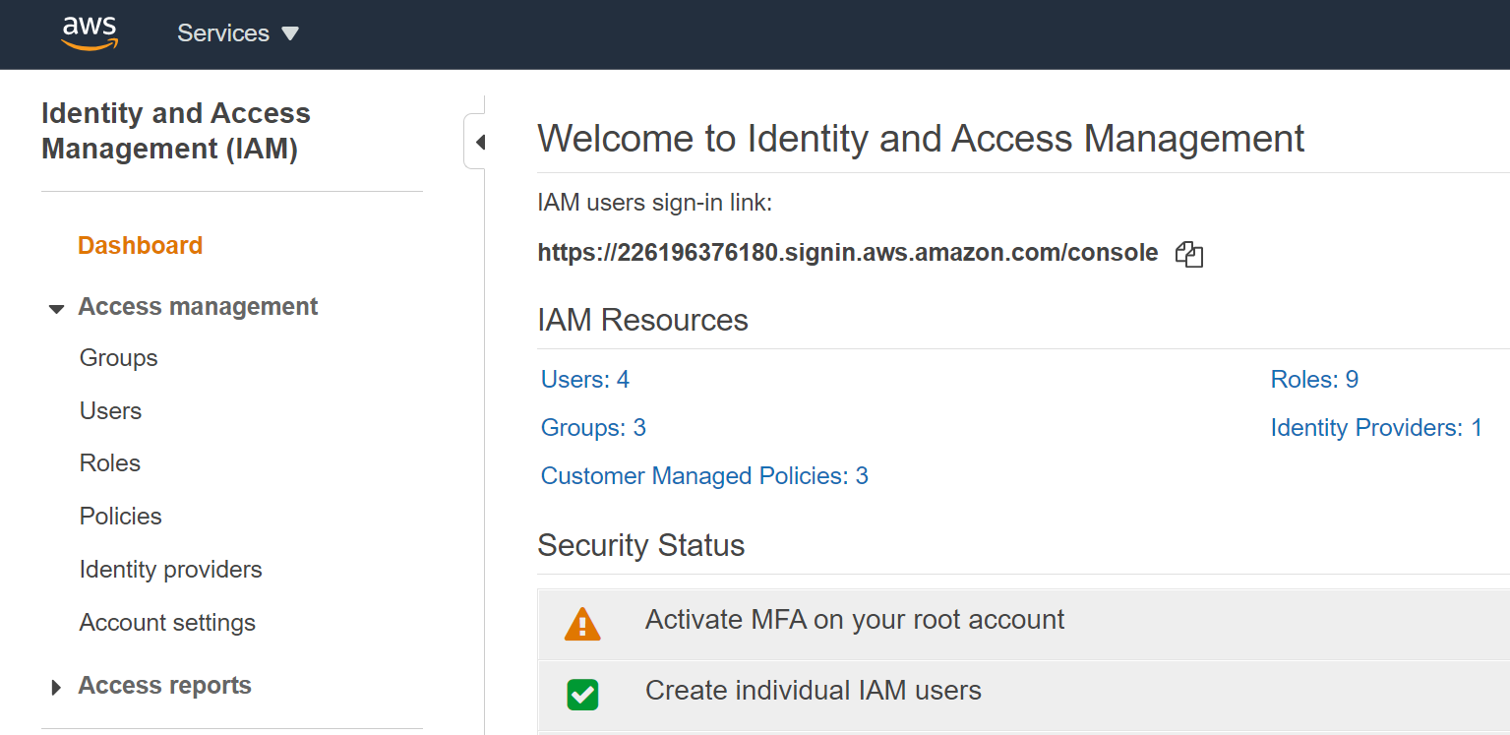Open Account settings page
This screenshot has height=735, width=1510.
[x=167, y=623]
